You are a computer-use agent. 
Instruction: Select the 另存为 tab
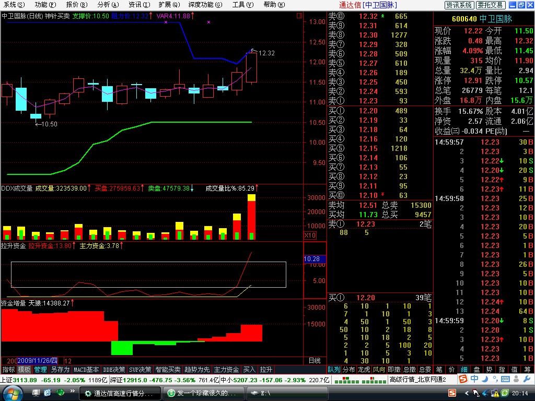tap(60, 370)
